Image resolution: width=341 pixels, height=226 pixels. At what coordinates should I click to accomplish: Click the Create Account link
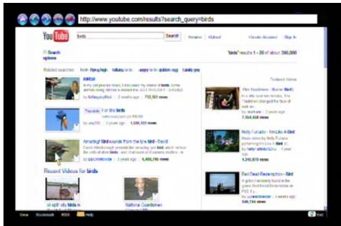pyautogui.click(x=263, y=37)
